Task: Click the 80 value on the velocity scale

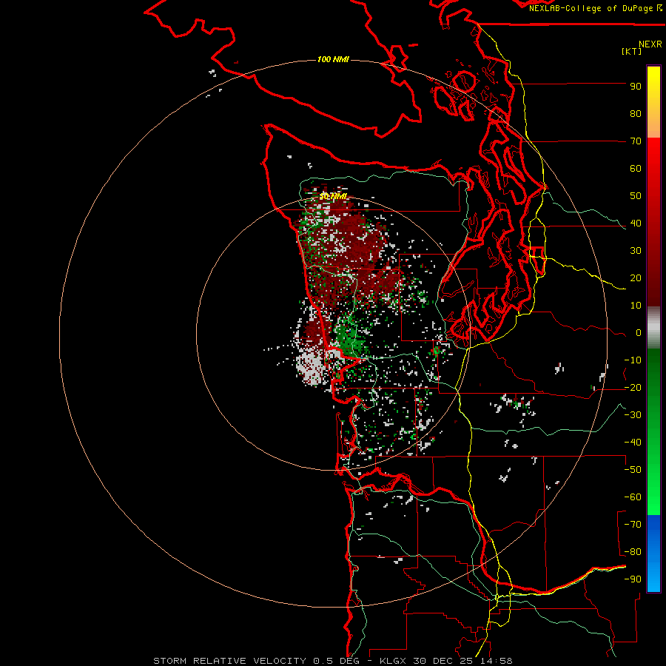Action: [x=636, y=114]
